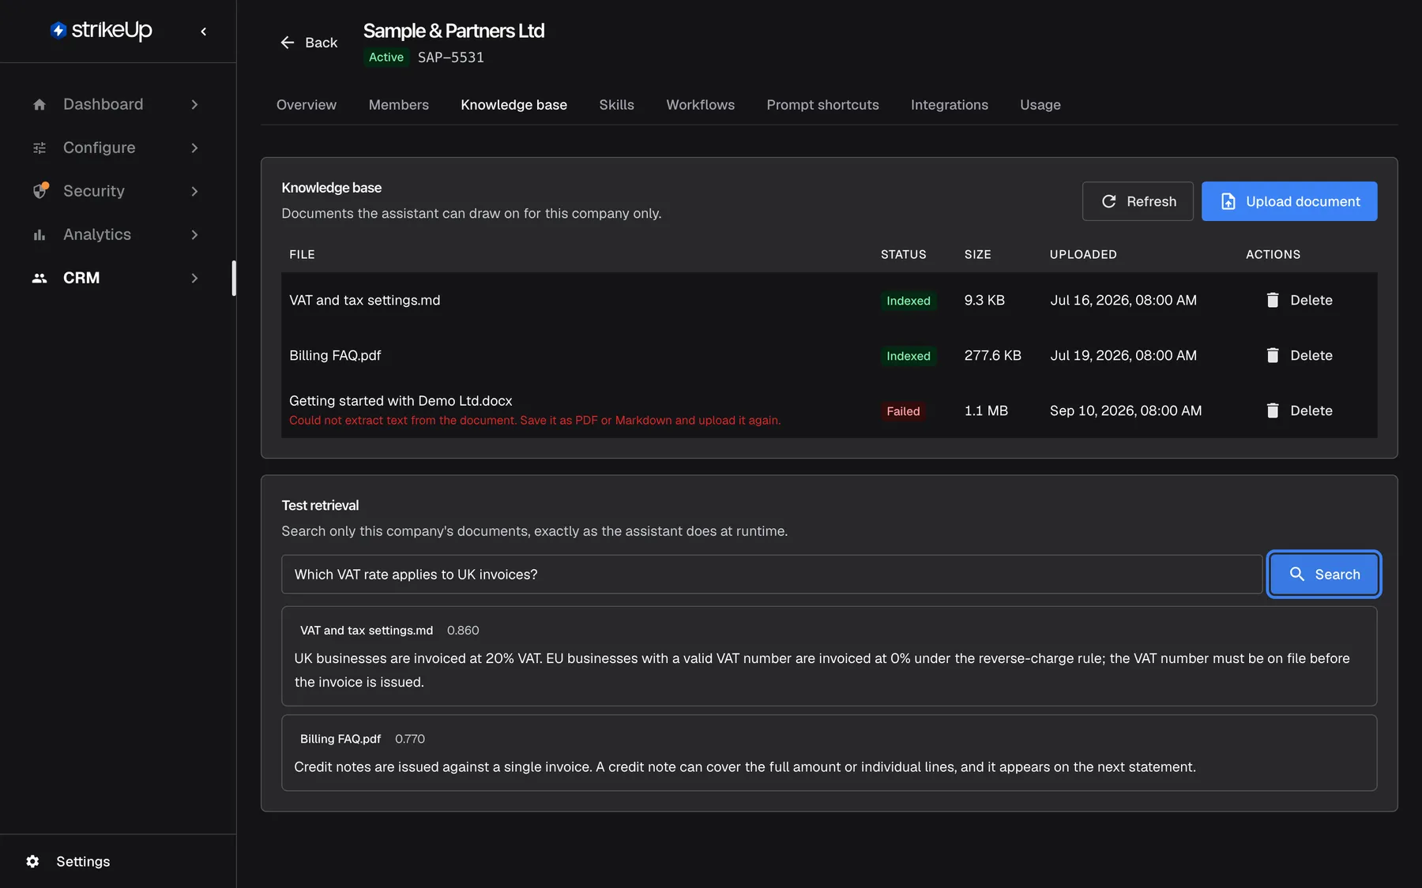Click the 'Billing FAQ.pdf' result card title

coord(340,739)
